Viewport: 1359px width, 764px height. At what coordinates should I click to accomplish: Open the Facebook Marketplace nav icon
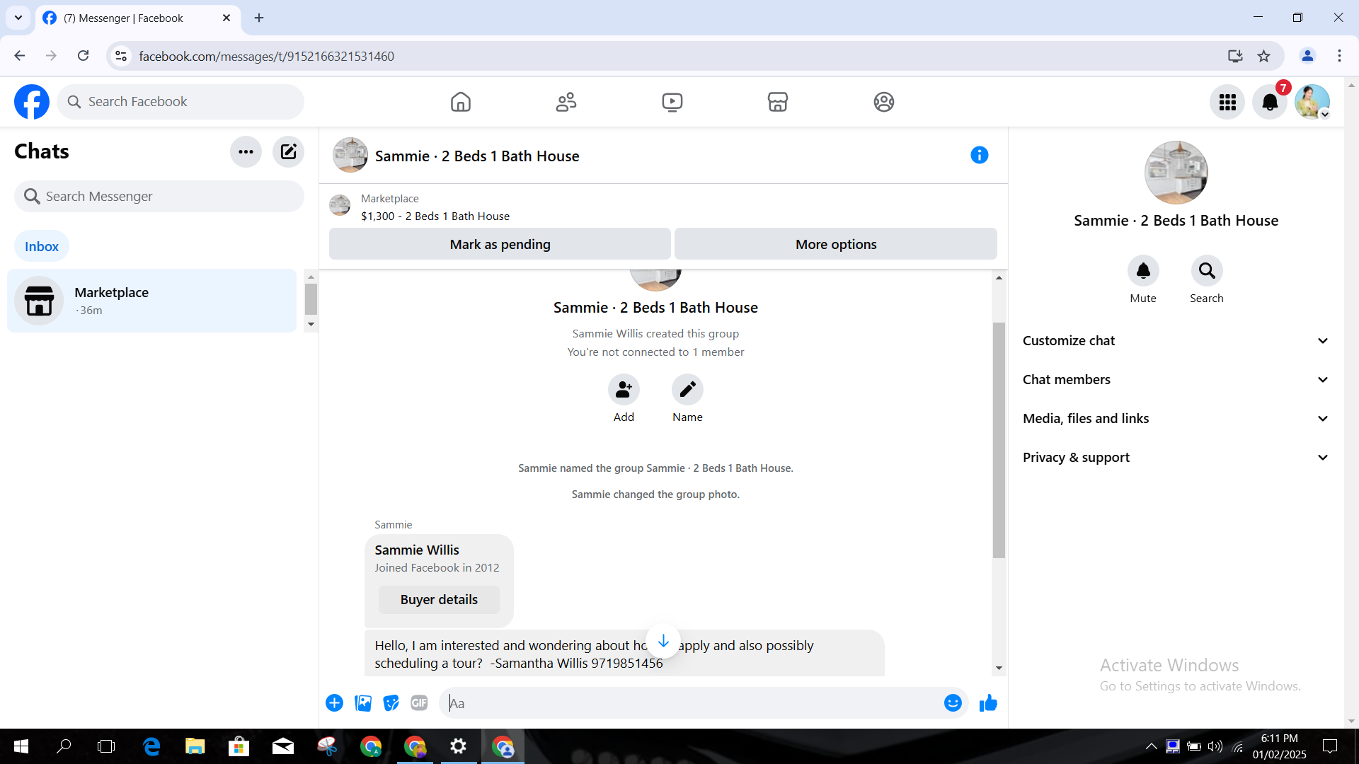pos(777,102)
